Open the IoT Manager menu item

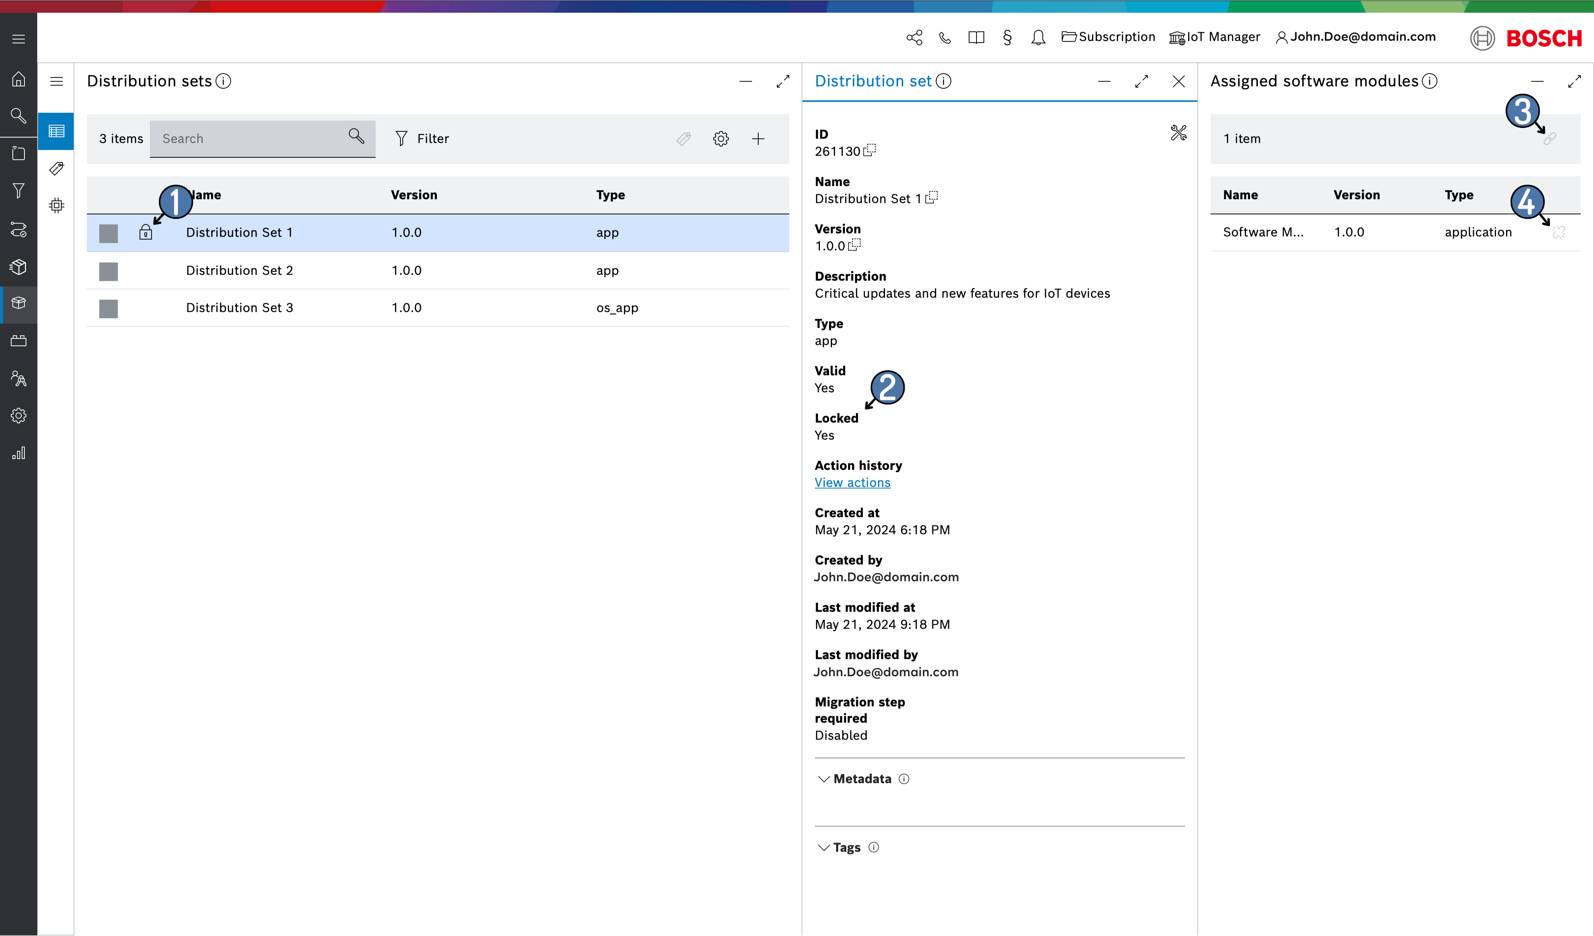[1214, 37]
